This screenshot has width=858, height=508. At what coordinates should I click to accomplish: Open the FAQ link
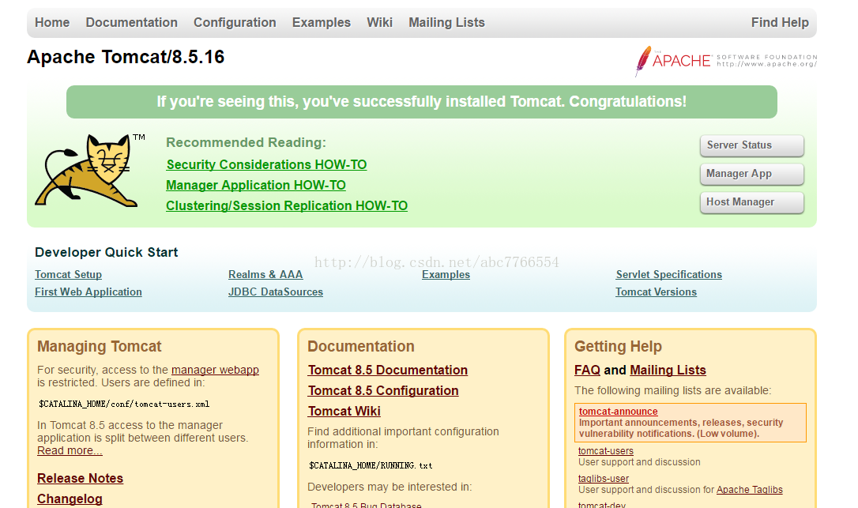coord(587,370)
